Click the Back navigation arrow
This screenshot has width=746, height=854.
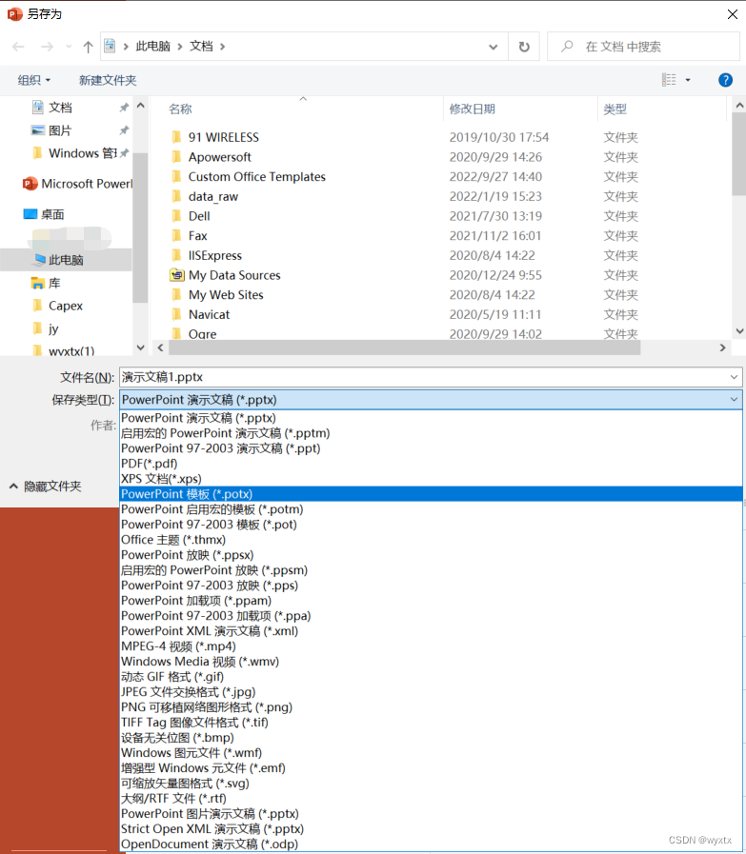18,47
